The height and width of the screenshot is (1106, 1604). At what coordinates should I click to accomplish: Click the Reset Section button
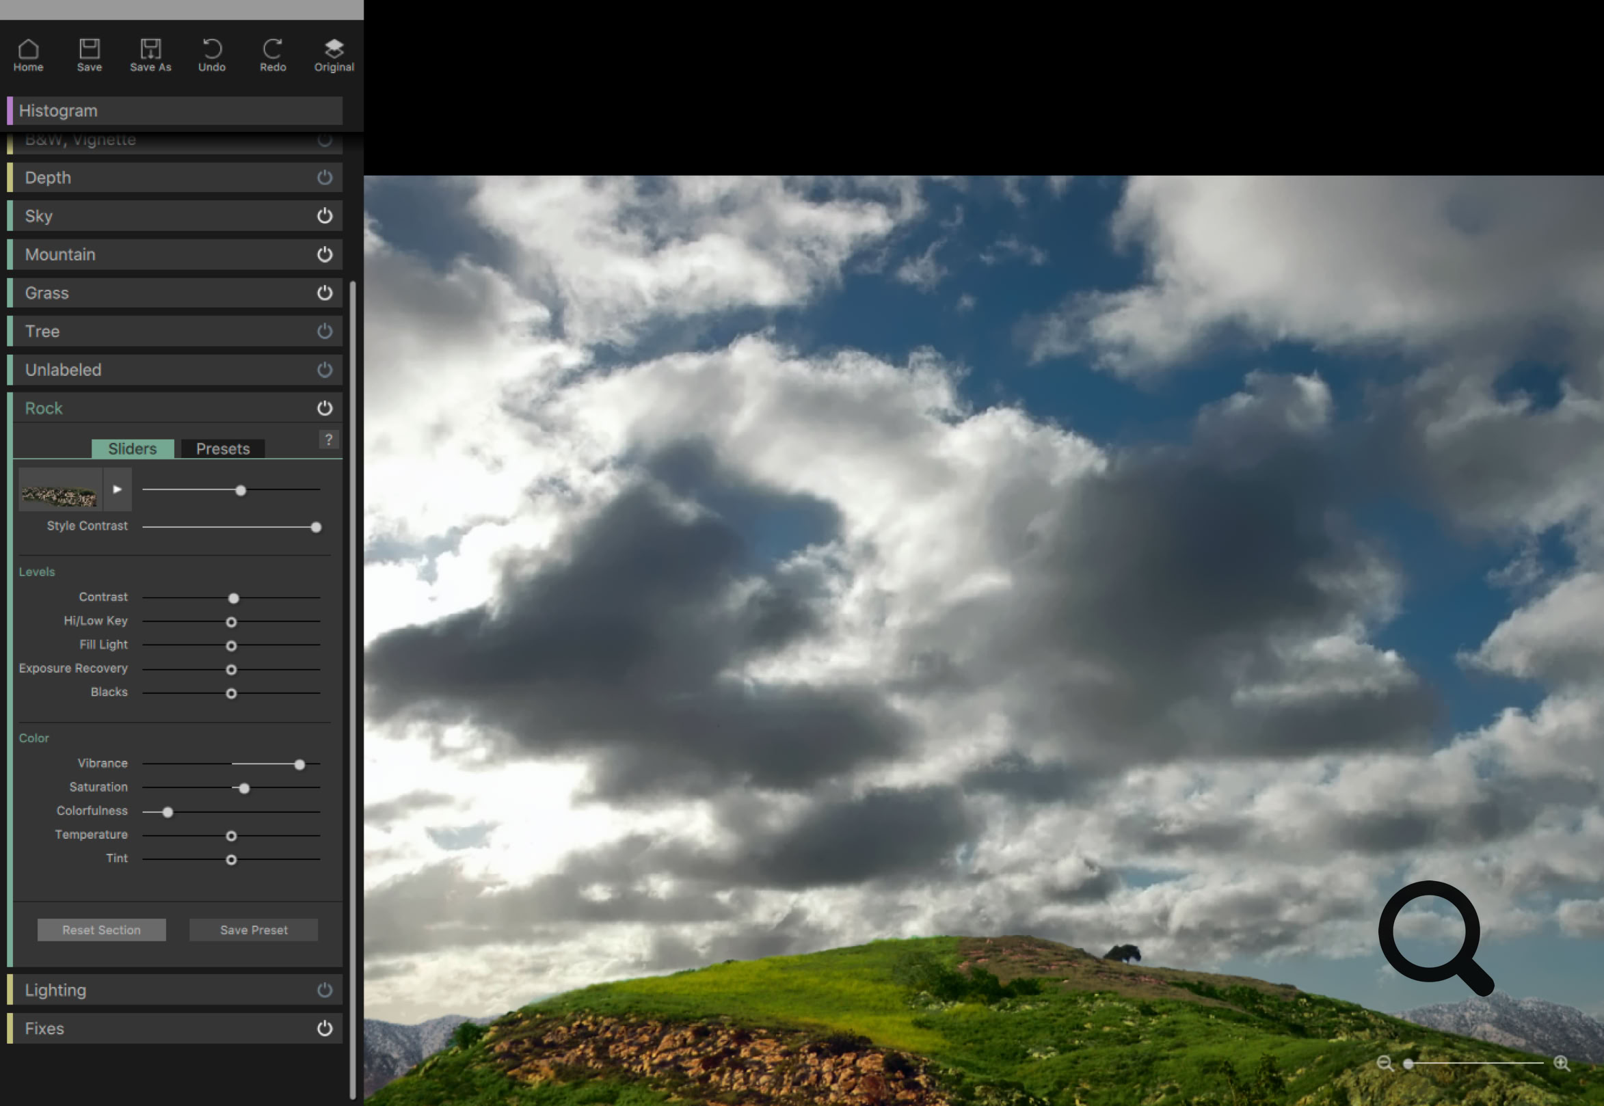pos(101,929)
